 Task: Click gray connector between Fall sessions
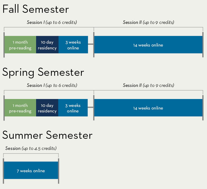point(91,44)
